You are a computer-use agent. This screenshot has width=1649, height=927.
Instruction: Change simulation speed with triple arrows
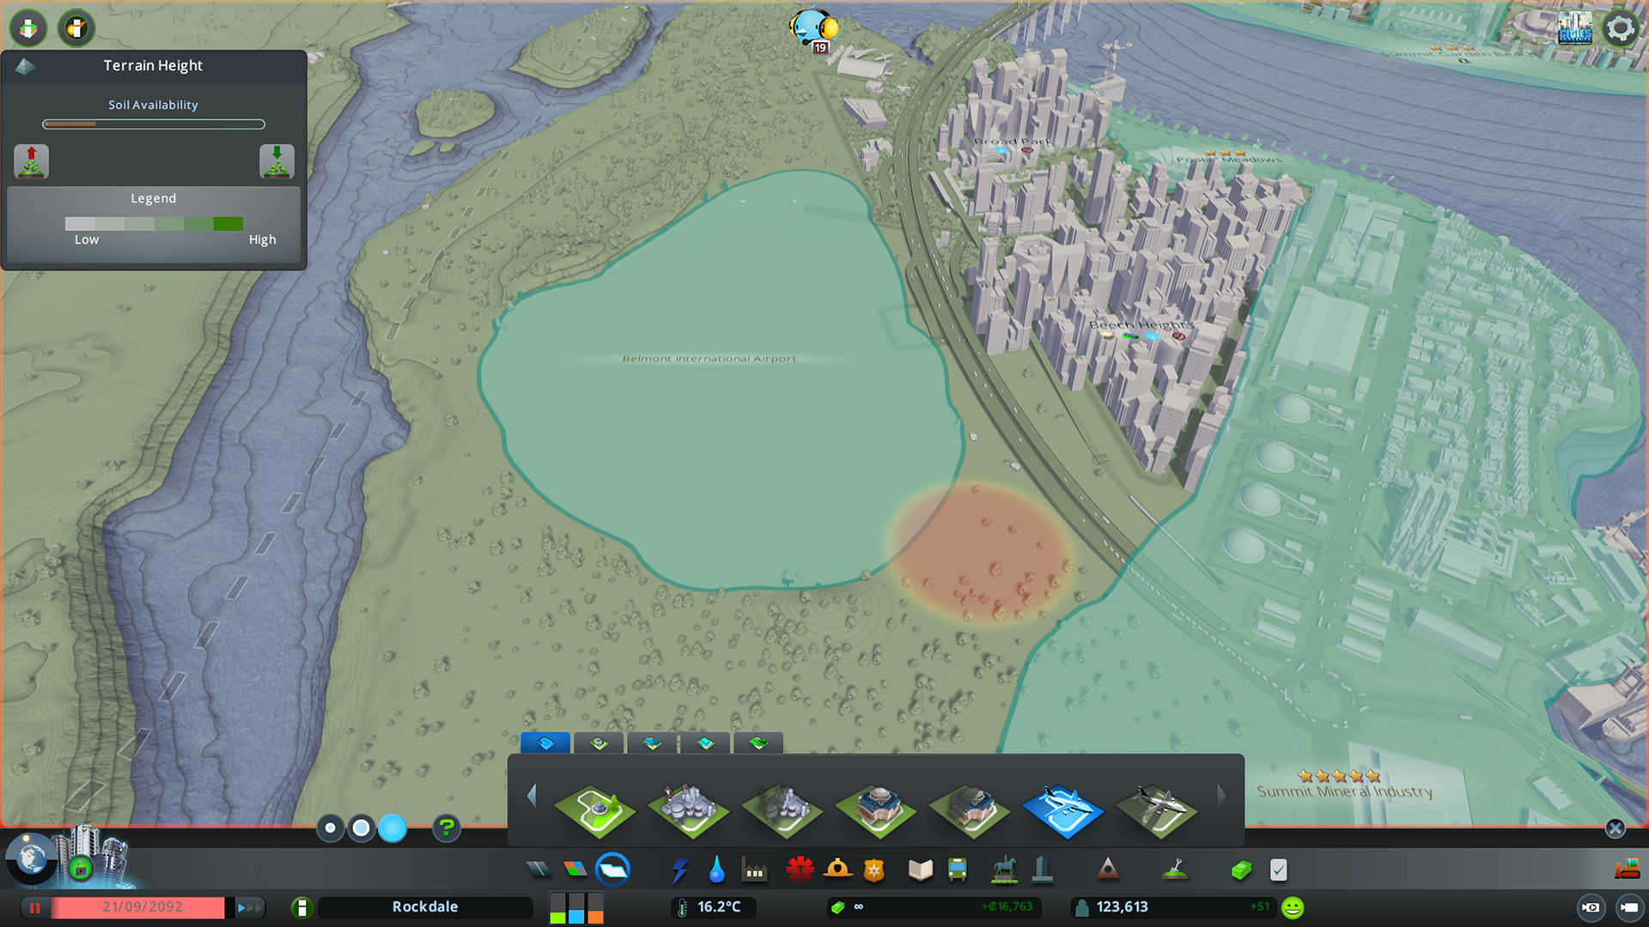(249, 907)
